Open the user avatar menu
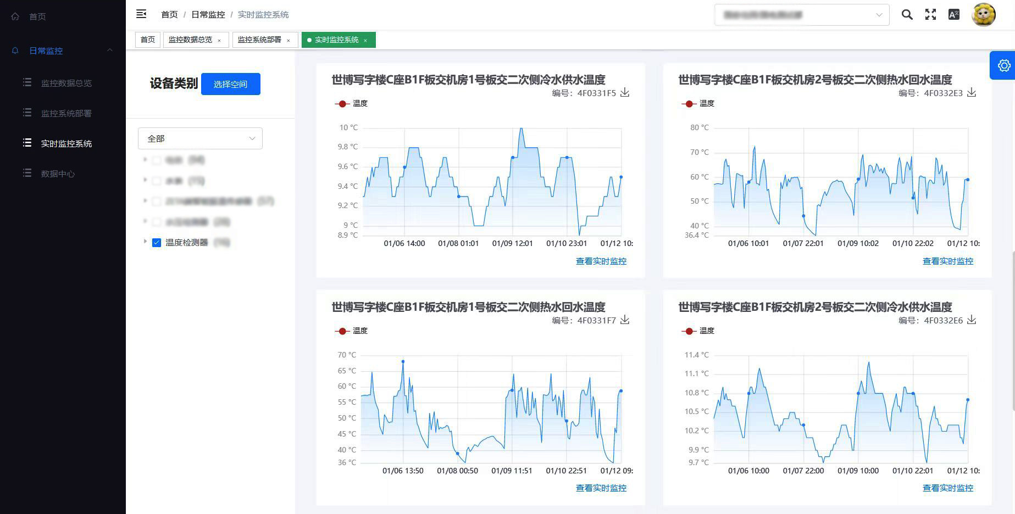This screenshot has height=514, width=1015. click(x=984, y=15)
